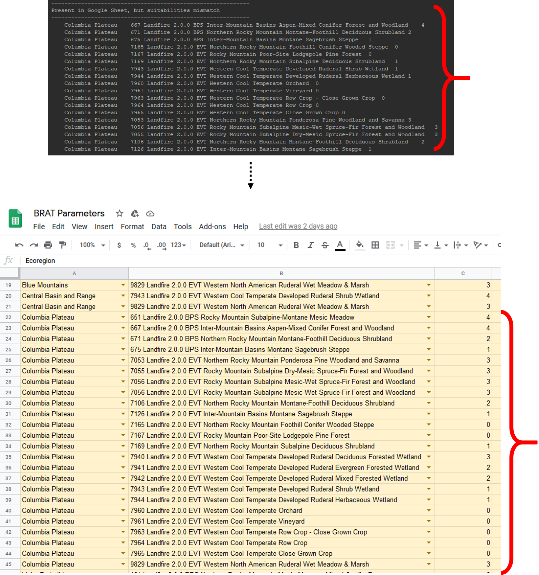The height and width of the screenshot is (575, 539).
Task: Select suitability value in row 23
Action: click(x=463, y=328)
